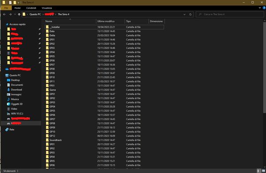Switch to the Home ribbon tab
The image size is (266, 173).
[17, 8]
